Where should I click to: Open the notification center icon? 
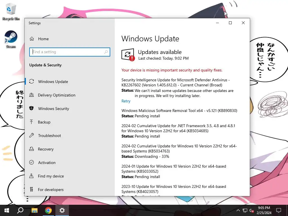tap(279, 210)
